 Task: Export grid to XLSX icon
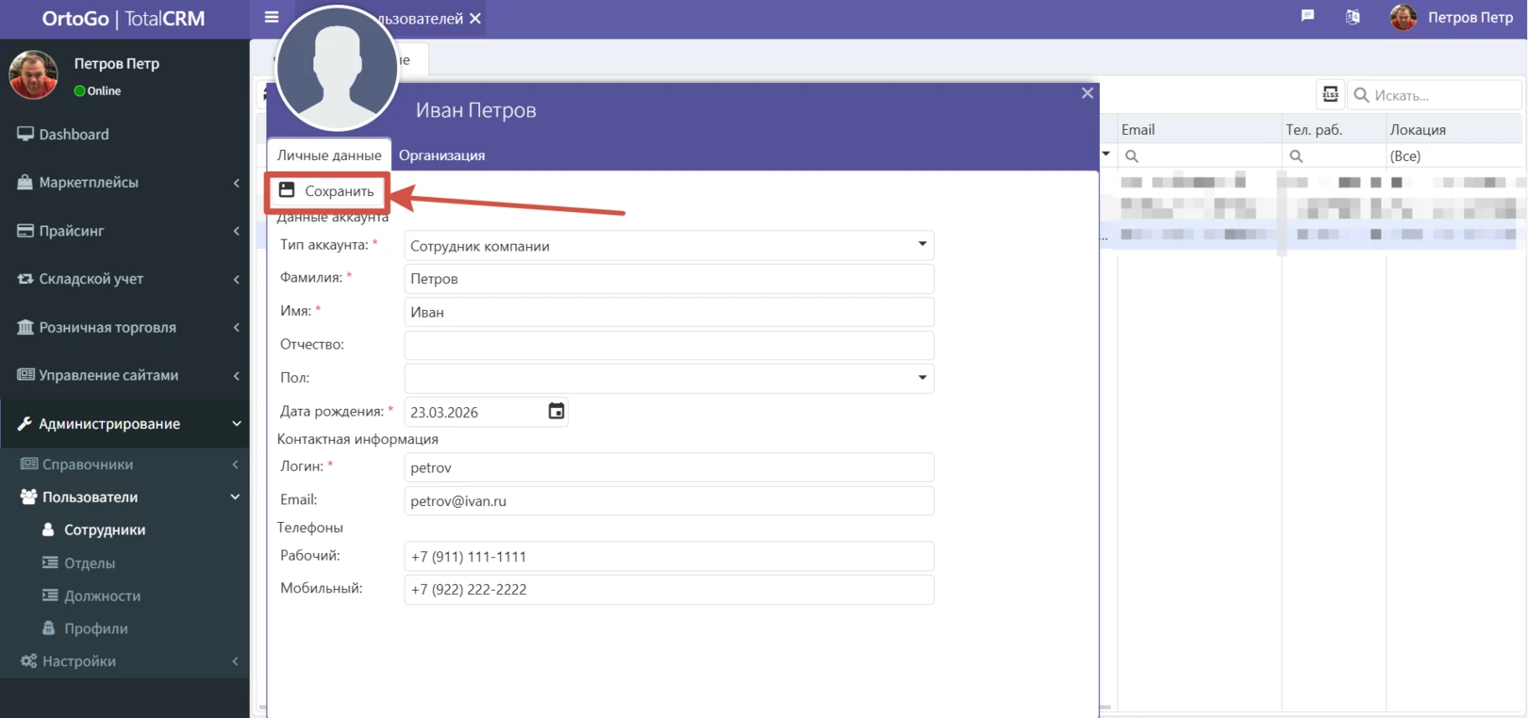pyautogui.click(x=1330, y=94)
